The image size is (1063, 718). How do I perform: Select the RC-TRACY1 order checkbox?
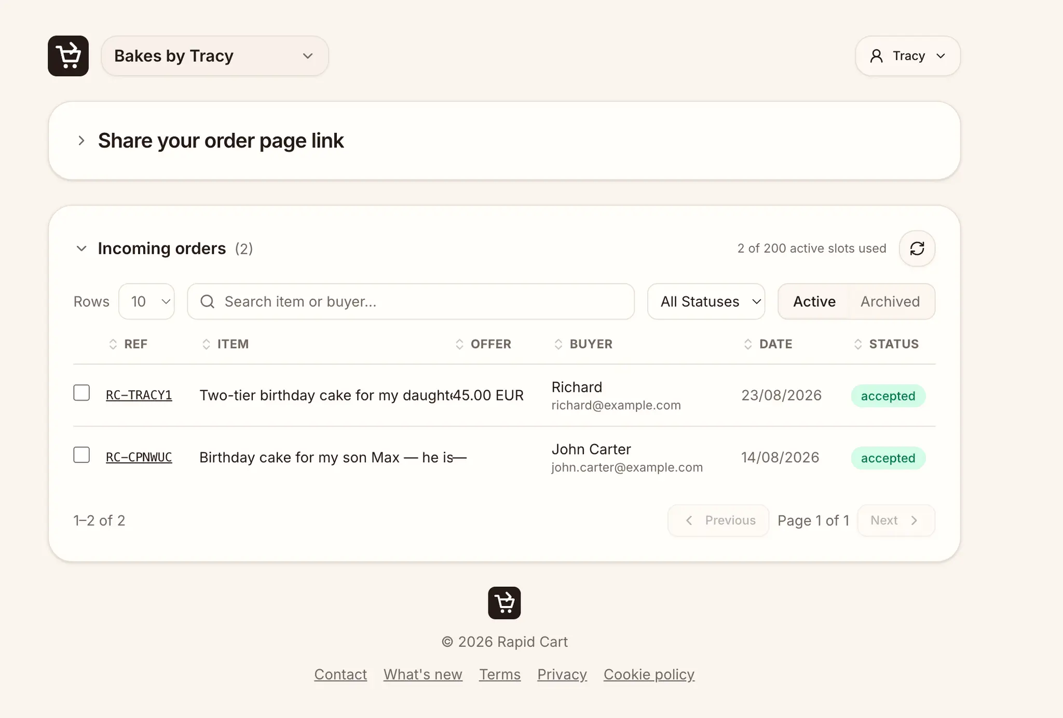coord(81,393)
